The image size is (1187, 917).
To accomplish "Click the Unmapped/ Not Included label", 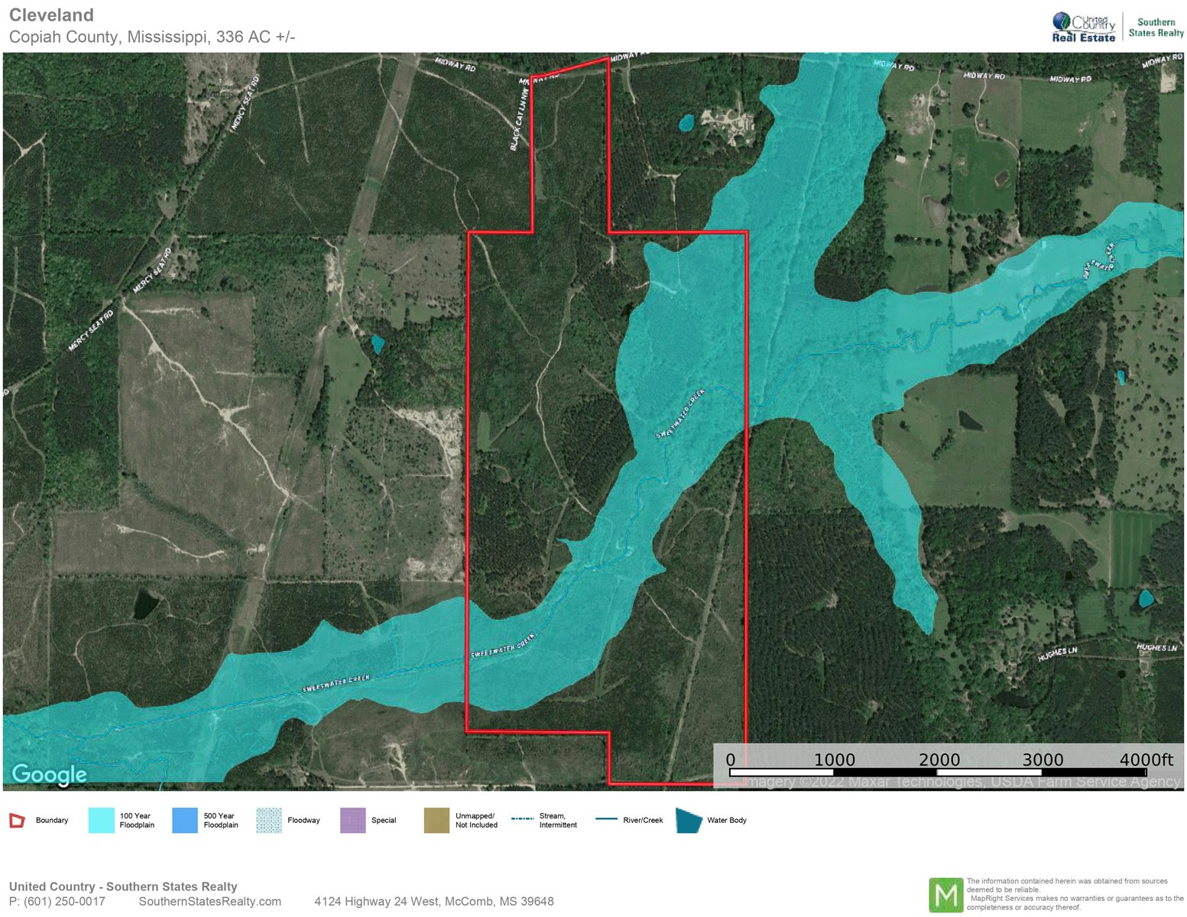I will pos(476,821).
